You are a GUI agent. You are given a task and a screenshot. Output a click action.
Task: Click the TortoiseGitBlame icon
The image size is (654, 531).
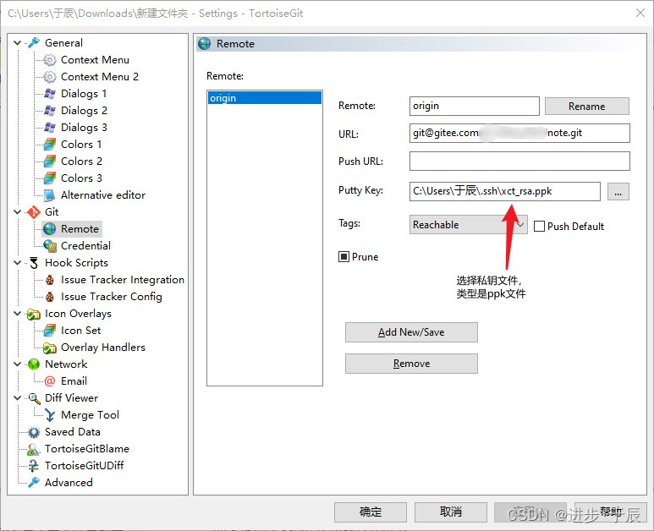pos(34,449)
